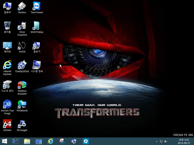Select Internet Explorer desktop shortcut
This screenshot has width=194, height=145.
click(x=7, y=68)
